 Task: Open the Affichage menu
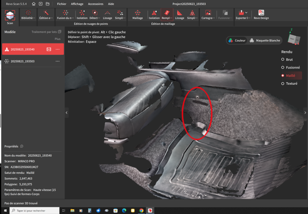point(77,4)
